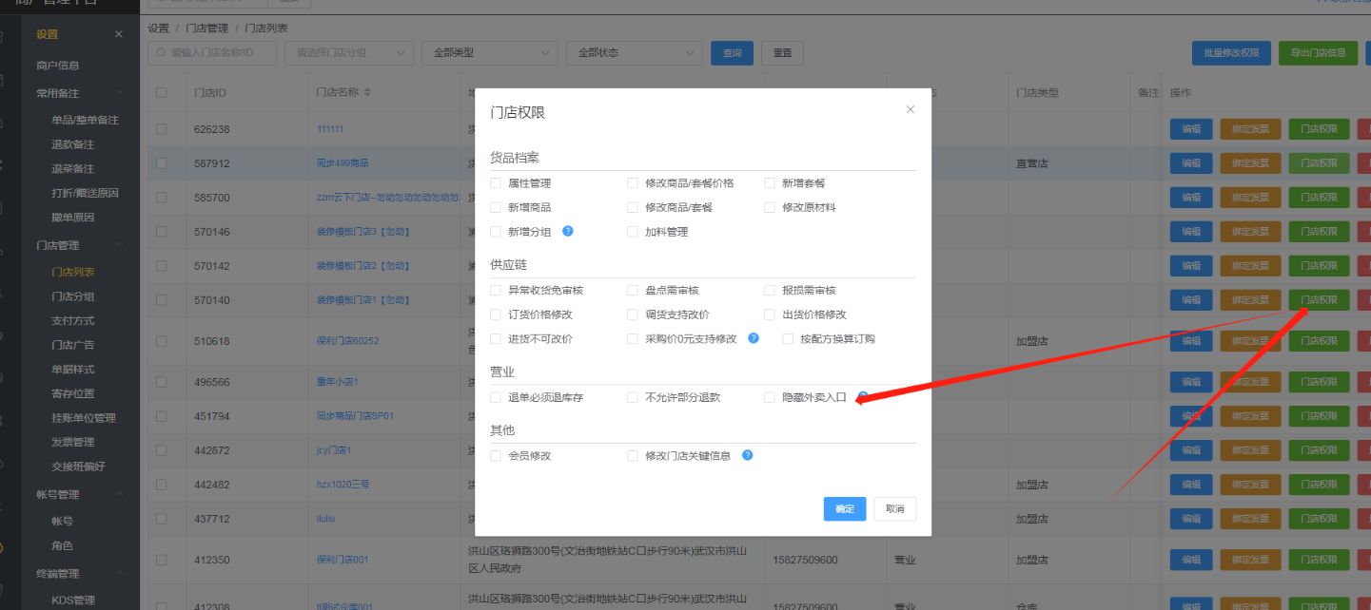Image resolution: width=1371 pixels, height=610 pixels.
Task: Collapse the 帐号管理 sidebar group
Action: pyautogui.click(x=120, y=494)
